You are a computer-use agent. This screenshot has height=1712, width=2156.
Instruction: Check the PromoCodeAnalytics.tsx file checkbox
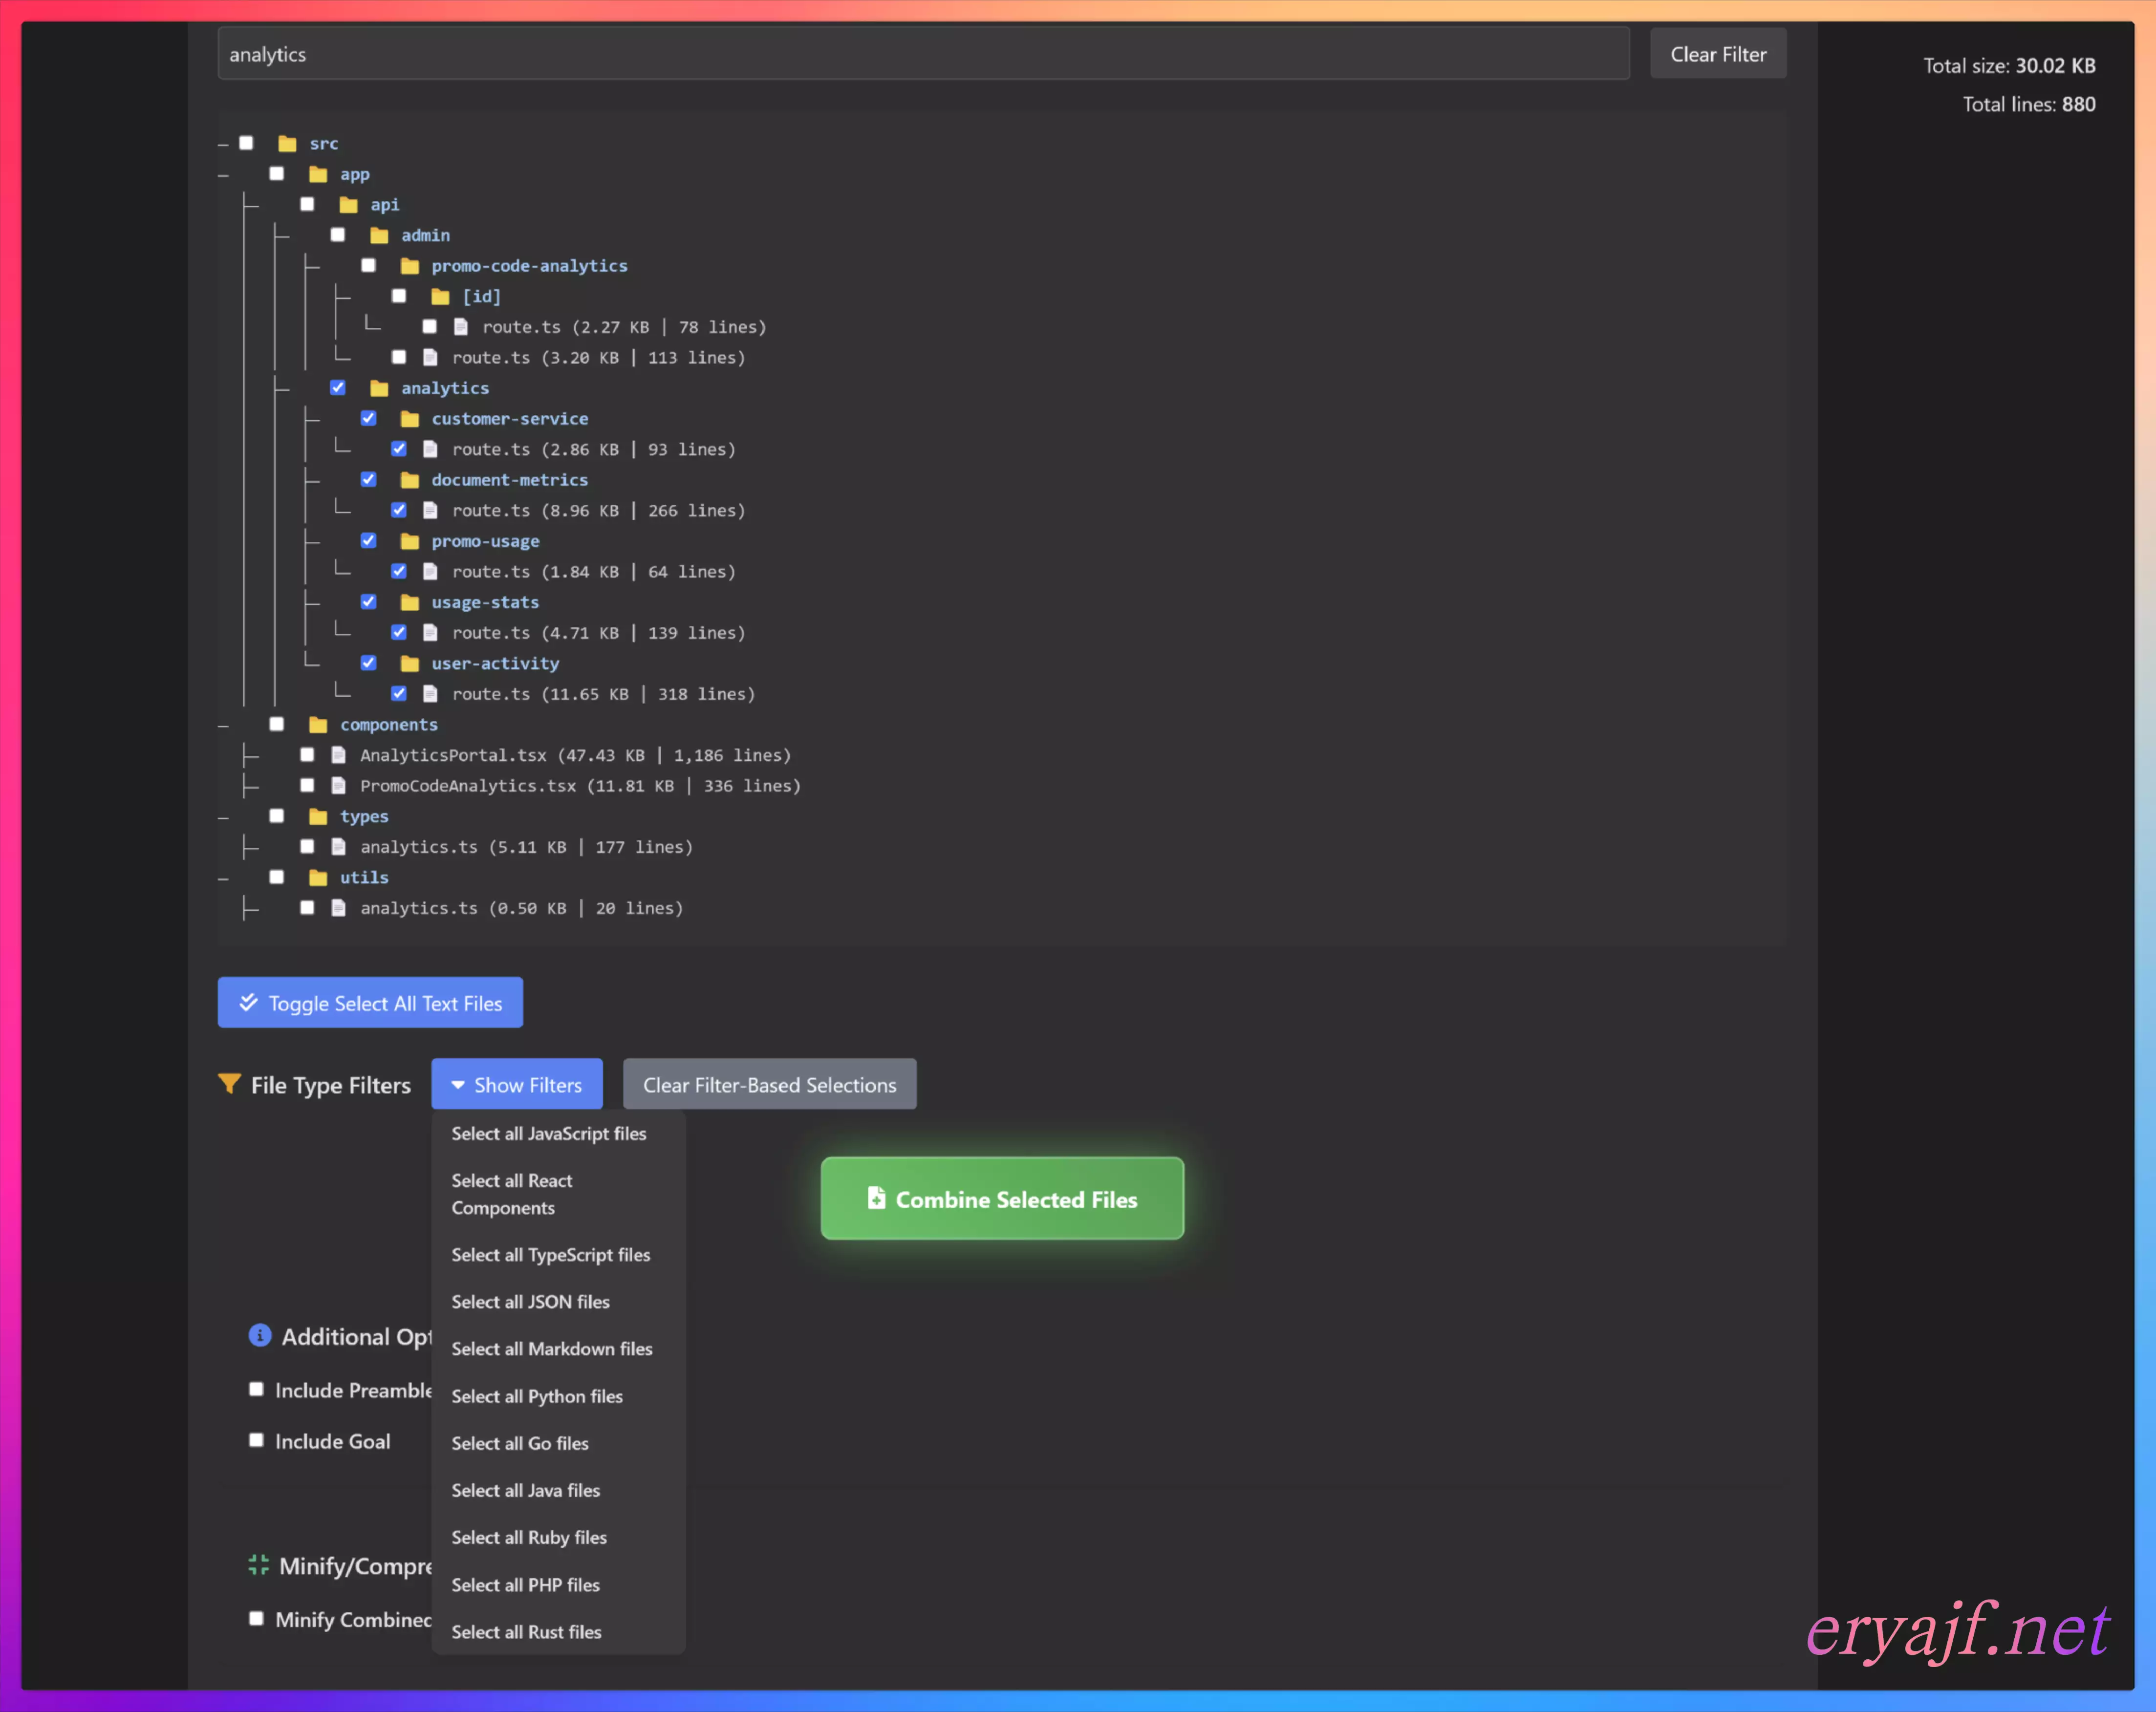[307, 786]
